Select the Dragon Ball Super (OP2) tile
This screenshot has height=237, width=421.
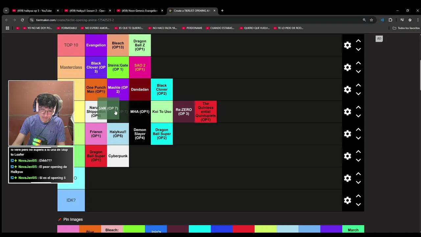tap(162, 134)
